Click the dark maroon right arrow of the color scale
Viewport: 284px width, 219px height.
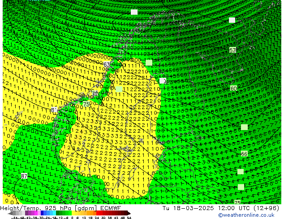pos(129,213)
